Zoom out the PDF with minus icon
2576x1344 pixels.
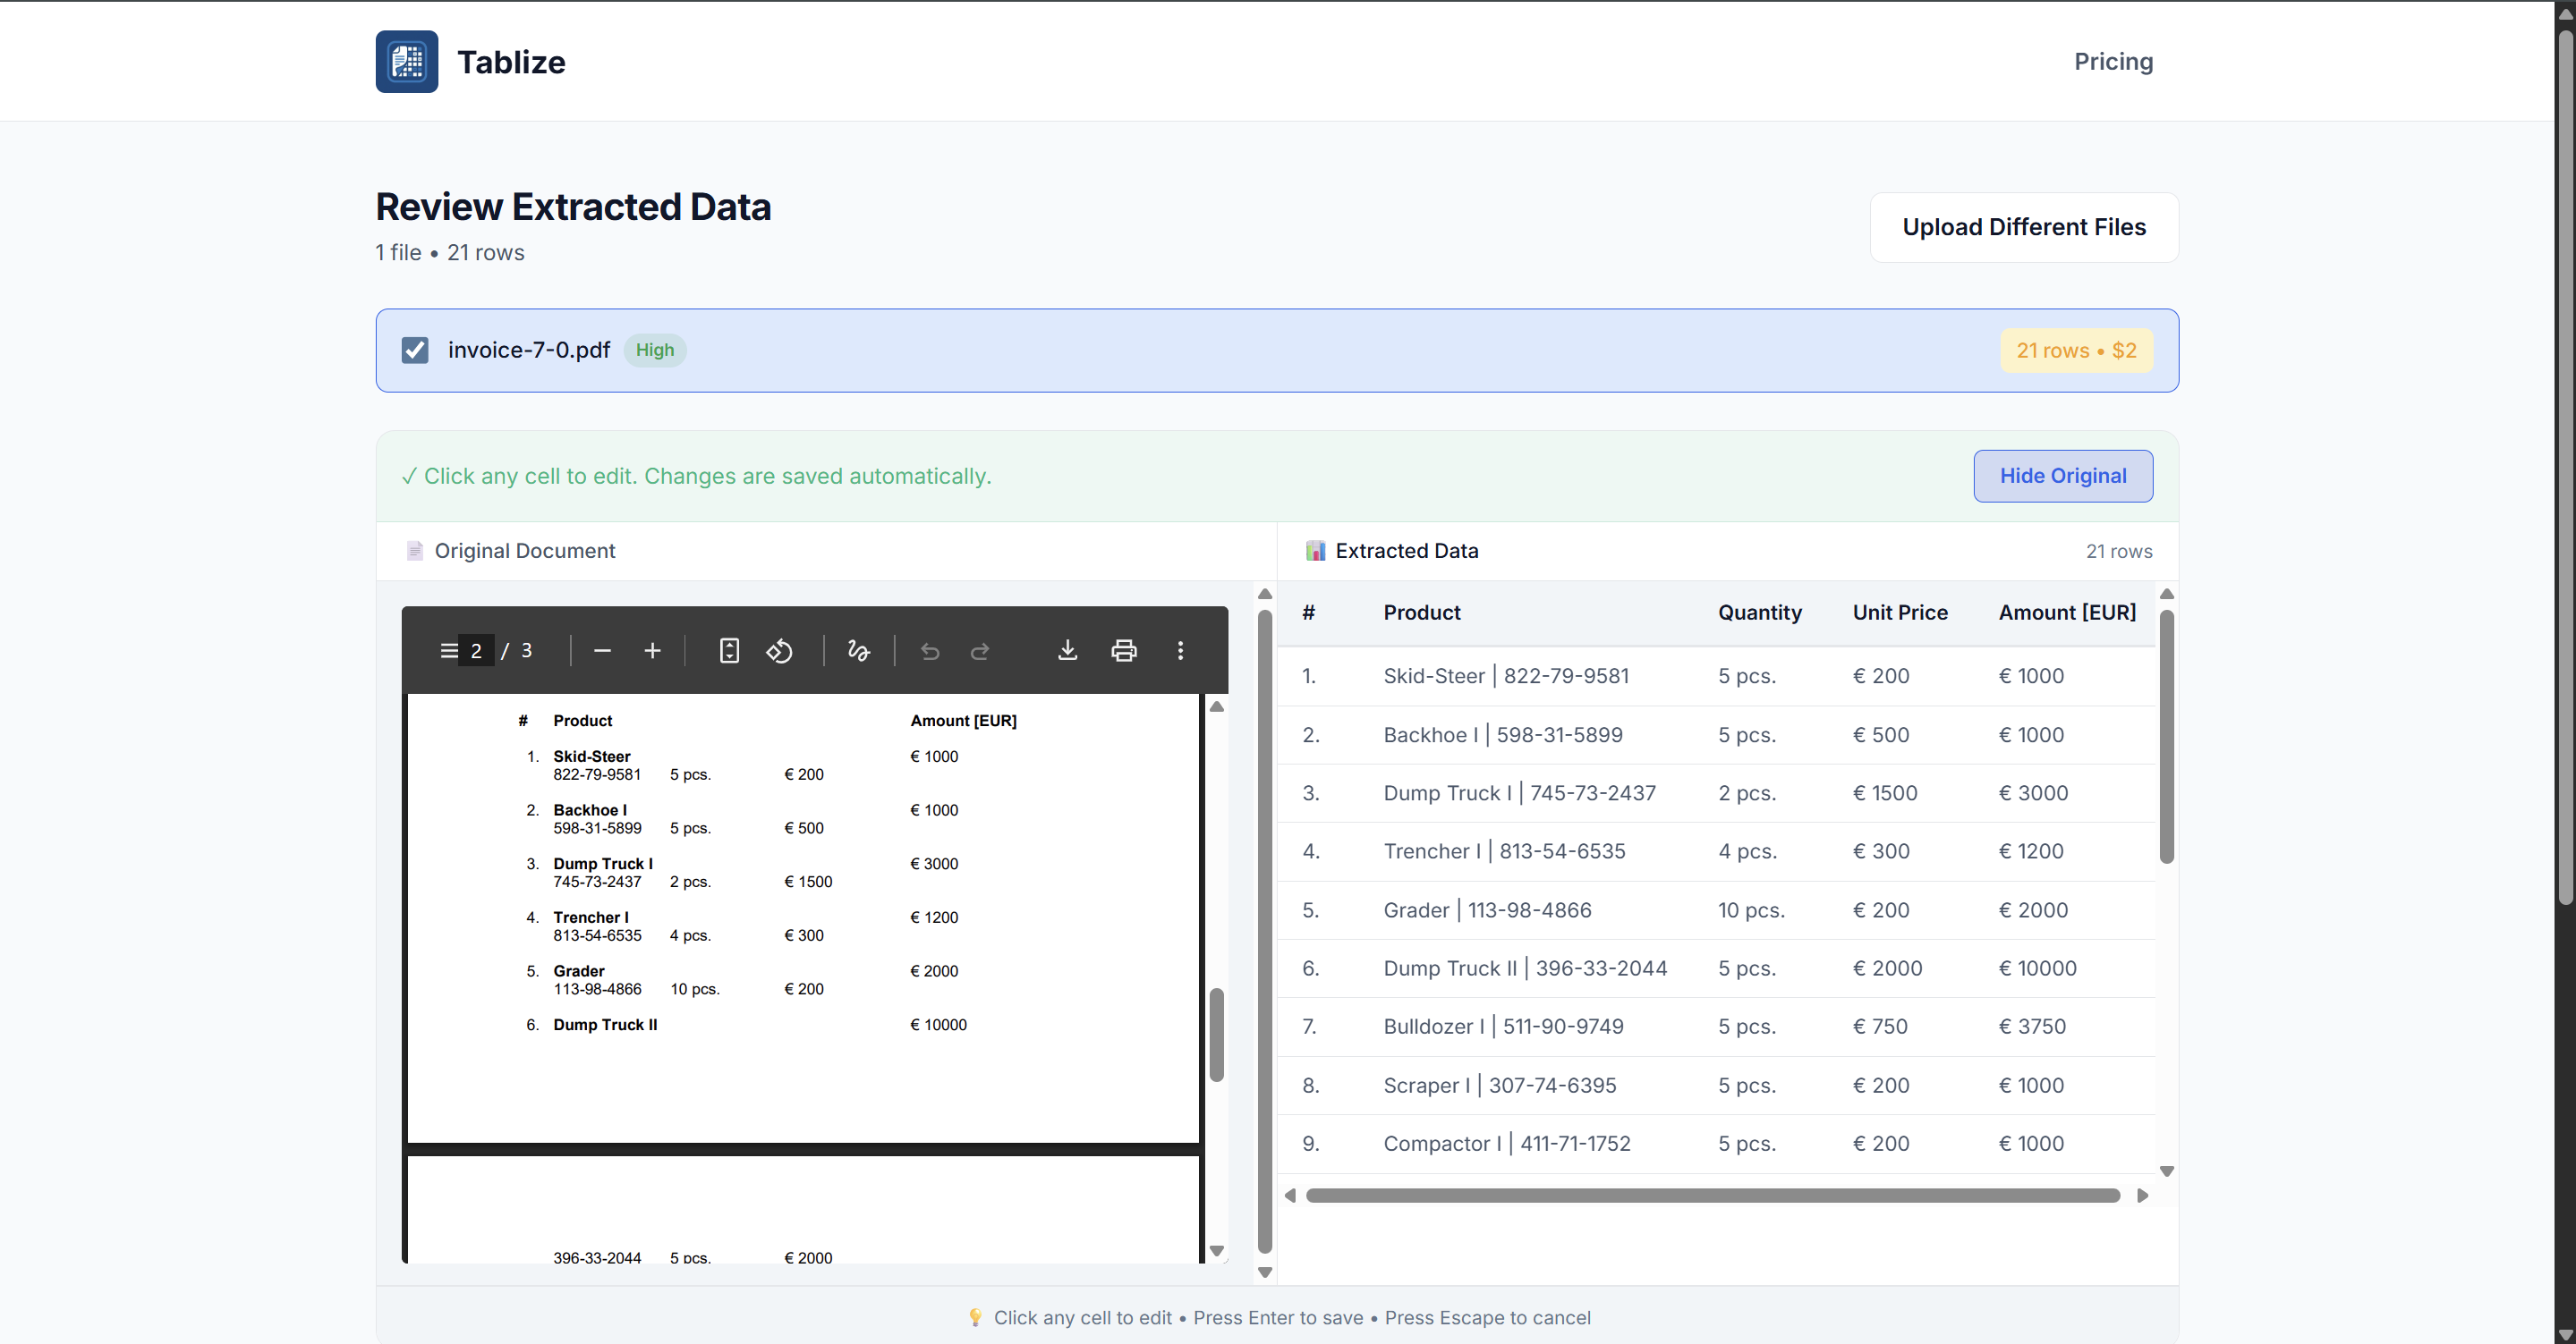click(602, 650)
